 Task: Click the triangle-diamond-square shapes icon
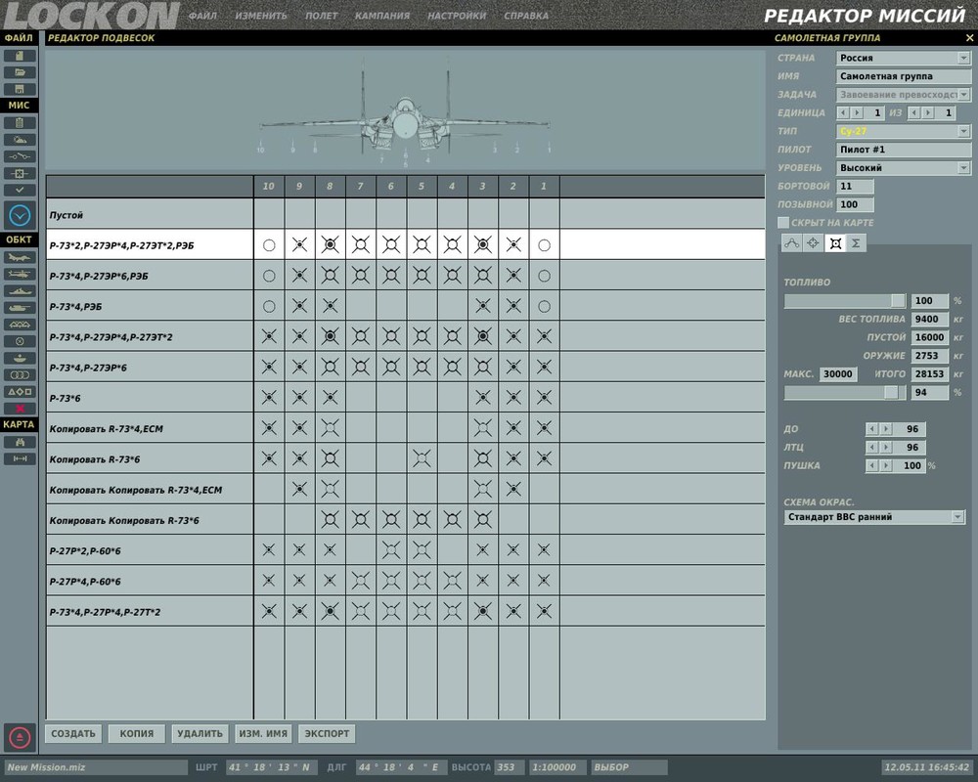coord(20,392)
